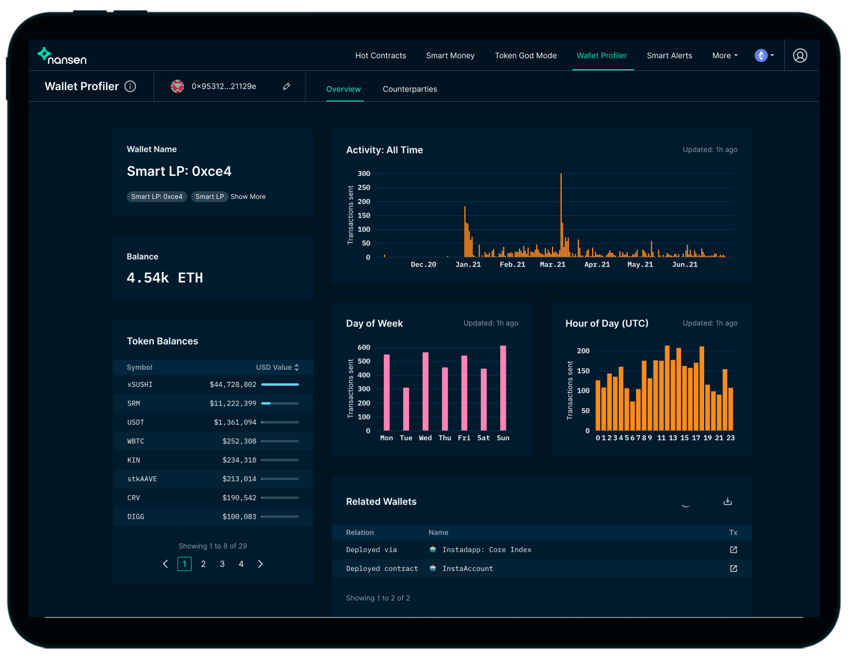
Task: Open InstaAccount transaction external link
Action: [x=733, y=569]
